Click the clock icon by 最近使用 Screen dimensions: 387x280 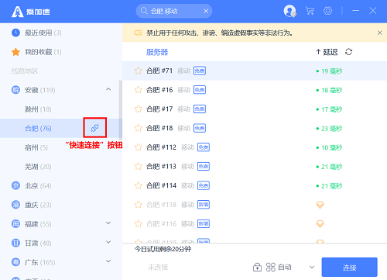click(x=15, y=33)
